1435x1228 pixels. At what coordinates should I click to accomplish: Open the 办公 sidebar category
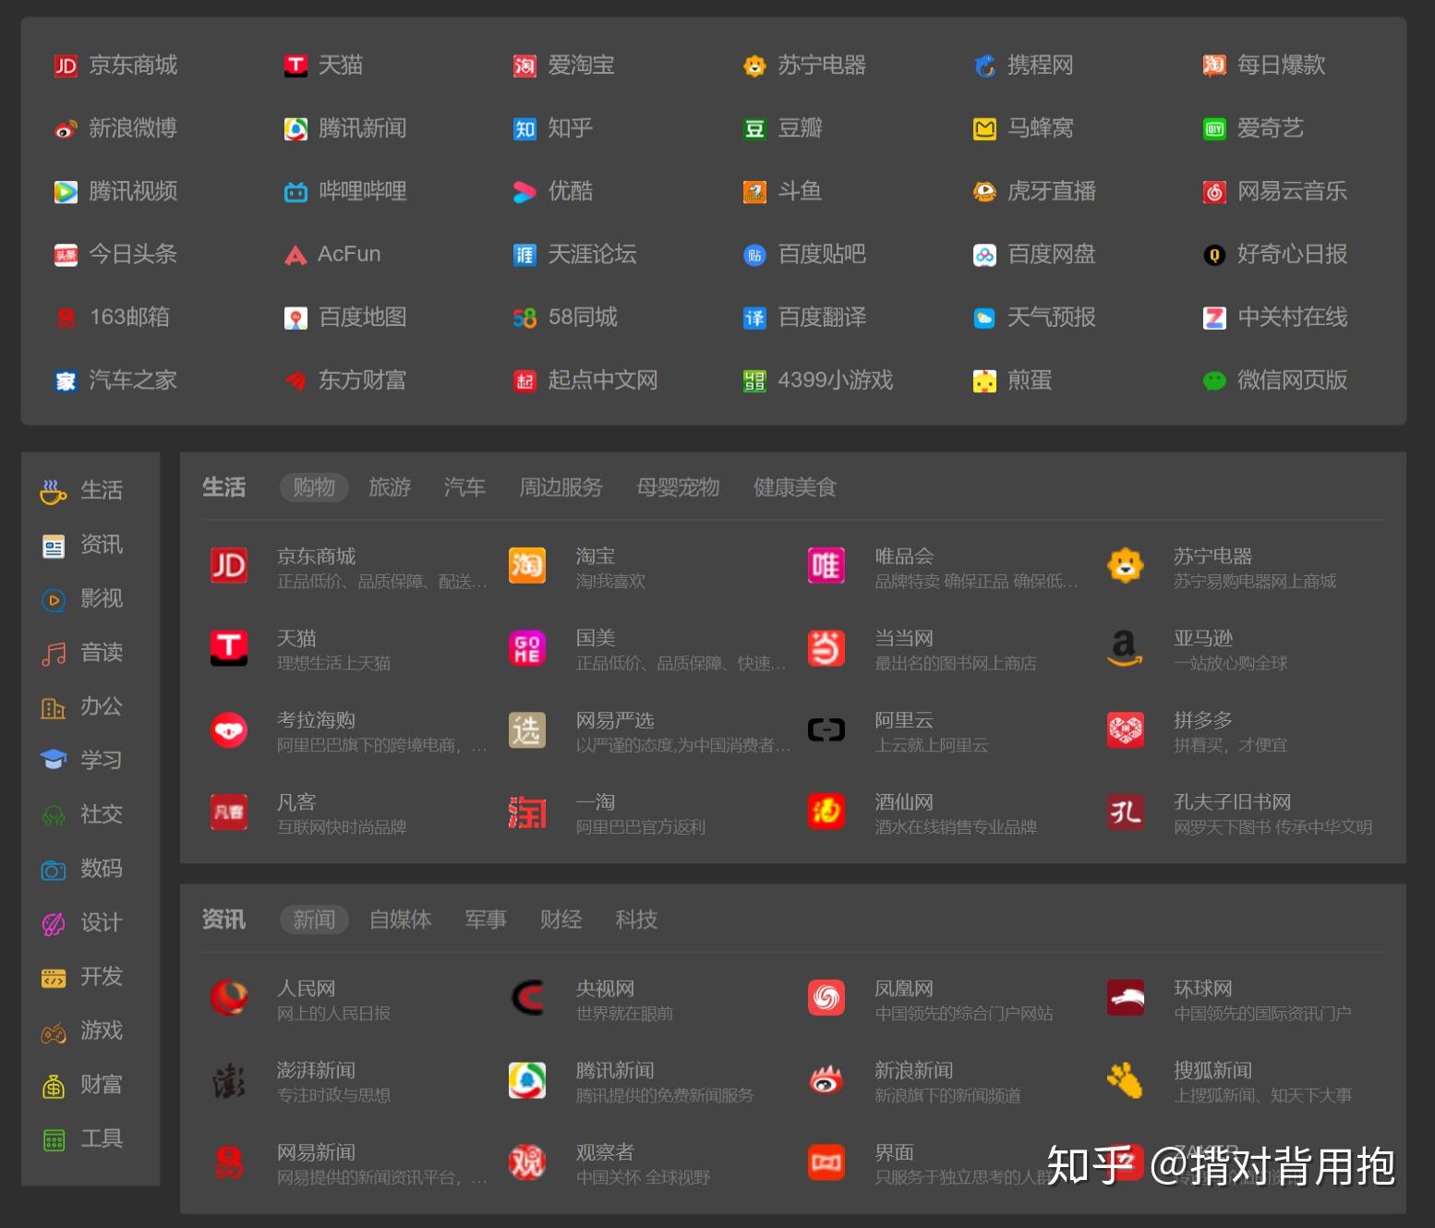(x=90, y=706)
